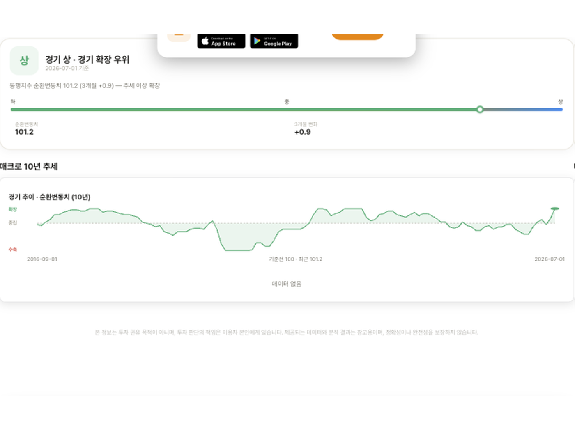Select the chart's latest data point marker
575x431 pixels.
[555, 209]
